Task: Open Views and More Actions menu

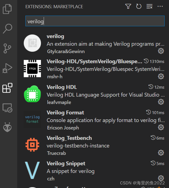Action: point(160,6)
